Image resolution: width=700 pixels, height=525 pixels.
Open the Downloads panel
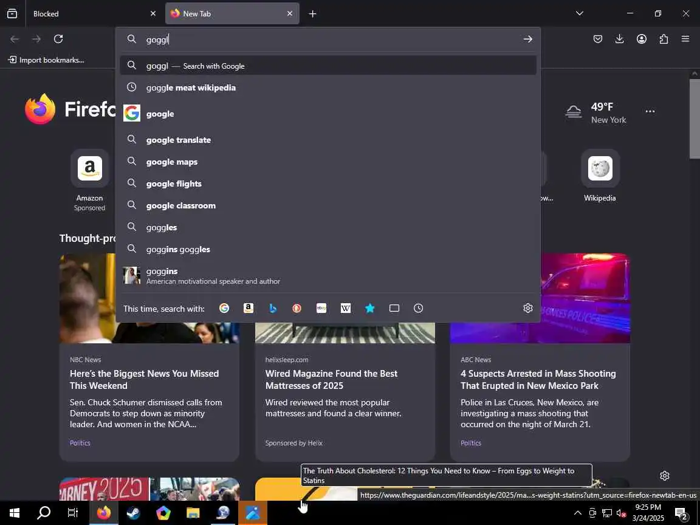(620, 39)
